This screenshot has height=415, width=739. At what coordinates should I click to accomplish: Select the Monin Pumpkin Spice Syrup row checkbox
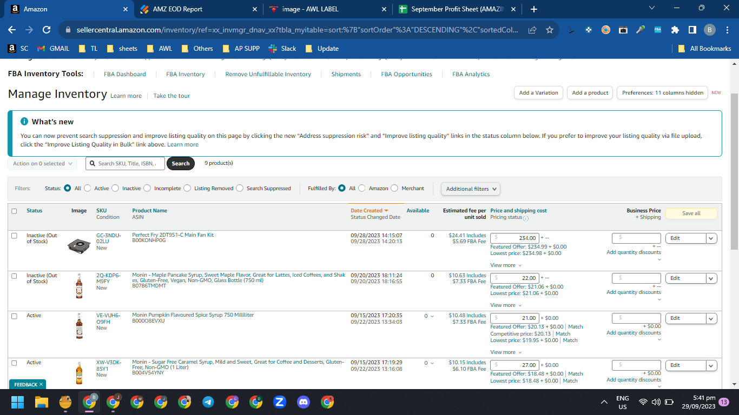click(x=14, y=316)
